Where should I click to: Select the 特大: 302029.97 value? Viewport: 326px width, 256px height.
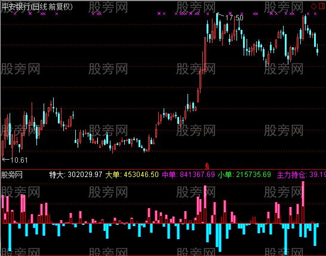[76, 175]
